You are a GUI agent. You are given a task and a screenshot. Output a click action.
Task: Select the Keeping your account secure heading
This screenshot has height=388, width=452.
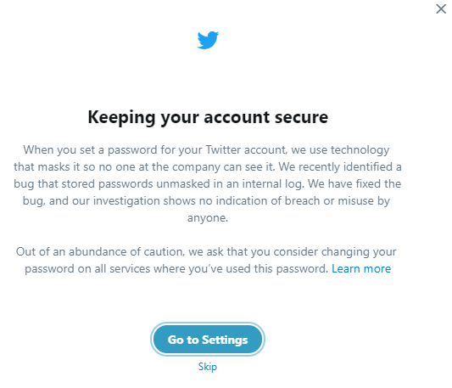coord(208,117)
